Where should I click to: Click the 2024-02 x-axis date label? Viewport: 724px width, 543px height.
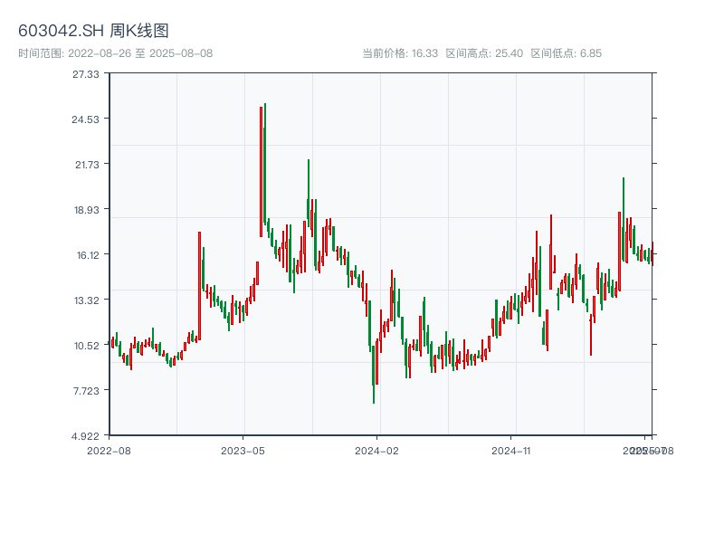coord(376,451)
